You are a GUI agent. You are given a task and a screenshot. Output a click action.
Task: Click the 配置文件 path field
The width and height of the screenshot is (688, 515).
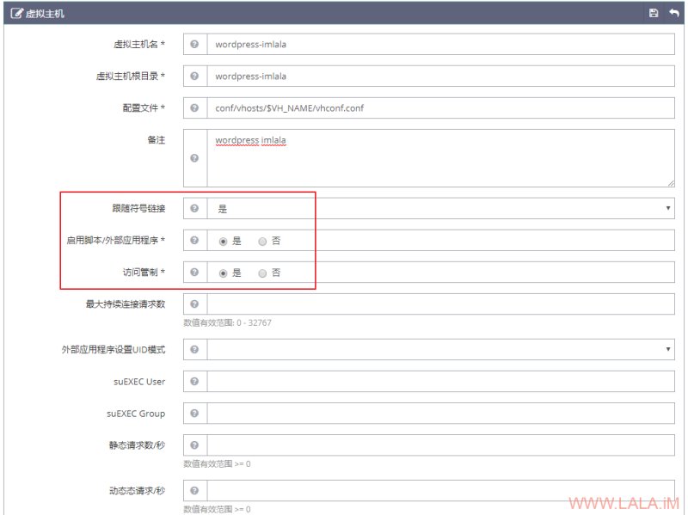click(x=440, y=108)
